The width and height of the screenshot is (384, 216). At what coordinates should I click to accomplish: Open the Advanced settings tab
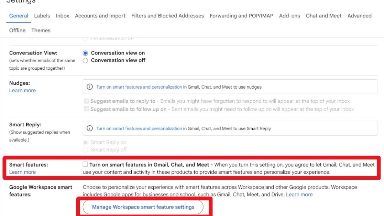pyautogui.click(x=359, y=16)
